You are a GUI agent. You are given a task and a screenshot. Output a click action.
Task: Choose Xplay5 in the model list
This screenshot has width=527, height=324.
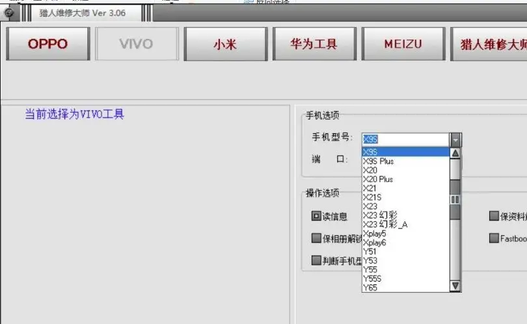pos(405,234)
